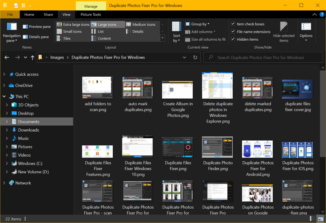The height and width of the screenshot is (223, 326).
Task: Click the search magnifier icon
Action: point(211,57)
